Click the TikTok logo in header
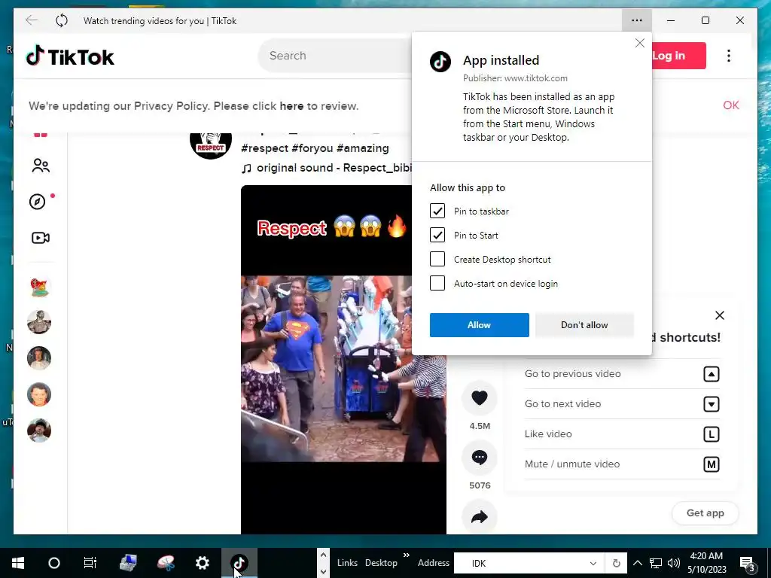Screen dimensions: 771x578 (70, 56)
